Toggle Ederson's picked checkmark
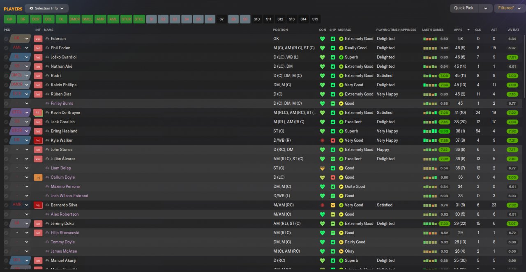The height and width of the screenshot is (272, 526). pos(6,39)
